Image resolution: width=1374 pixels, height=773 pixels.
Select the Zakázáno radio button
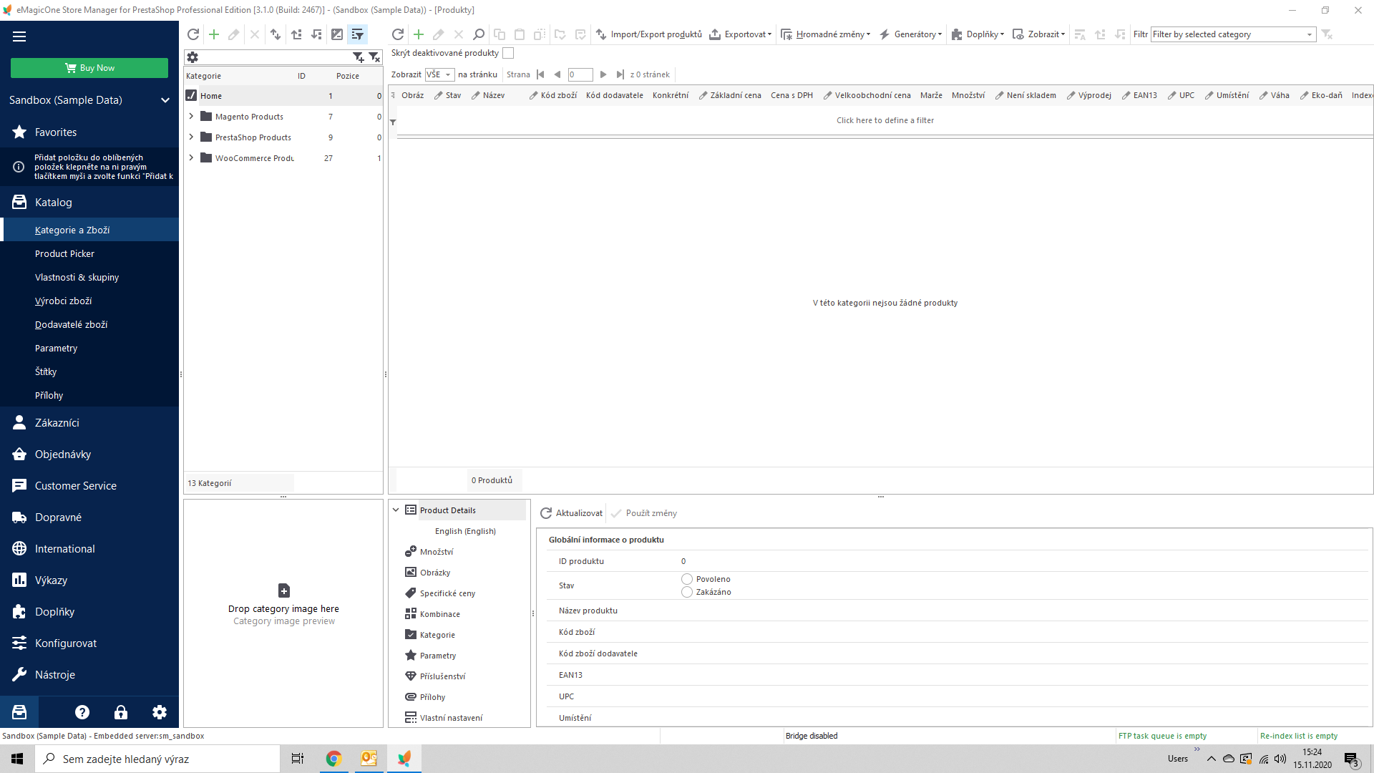click(687, 592)
